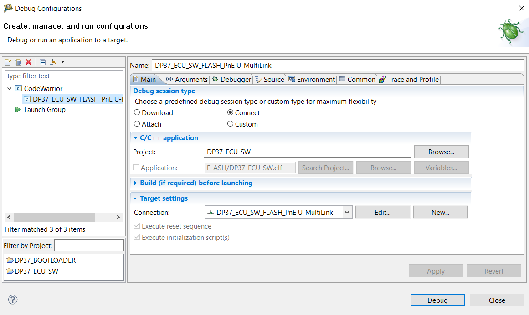The image size is (529, 315).
Task: Click the Debug button
Action: (x=437, y=300)
